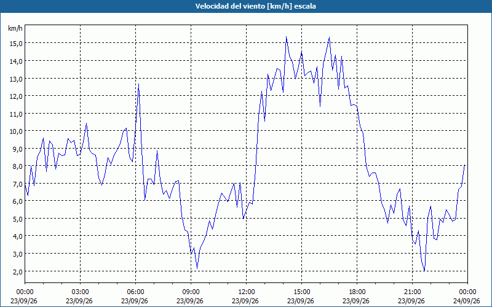Click the '03:00' time axis label
This screenshot has height=307, width=492.
tap(80, 292)
